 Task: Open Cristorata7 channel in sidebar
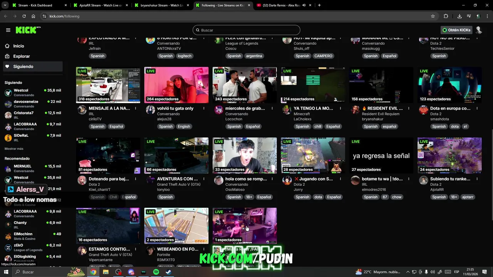(x=32, y=115)
